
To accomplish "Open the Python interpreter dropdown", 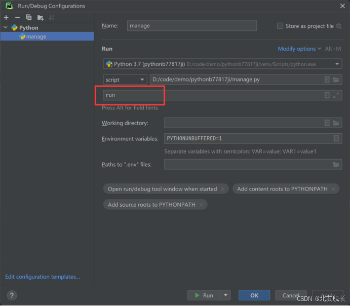I will 222,64.
